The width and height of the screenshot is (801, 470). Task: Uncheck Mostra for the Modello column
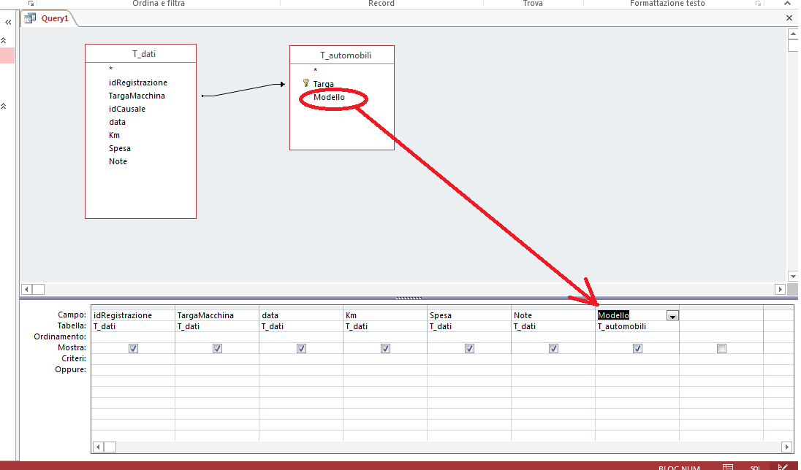(x=637, y=349)
